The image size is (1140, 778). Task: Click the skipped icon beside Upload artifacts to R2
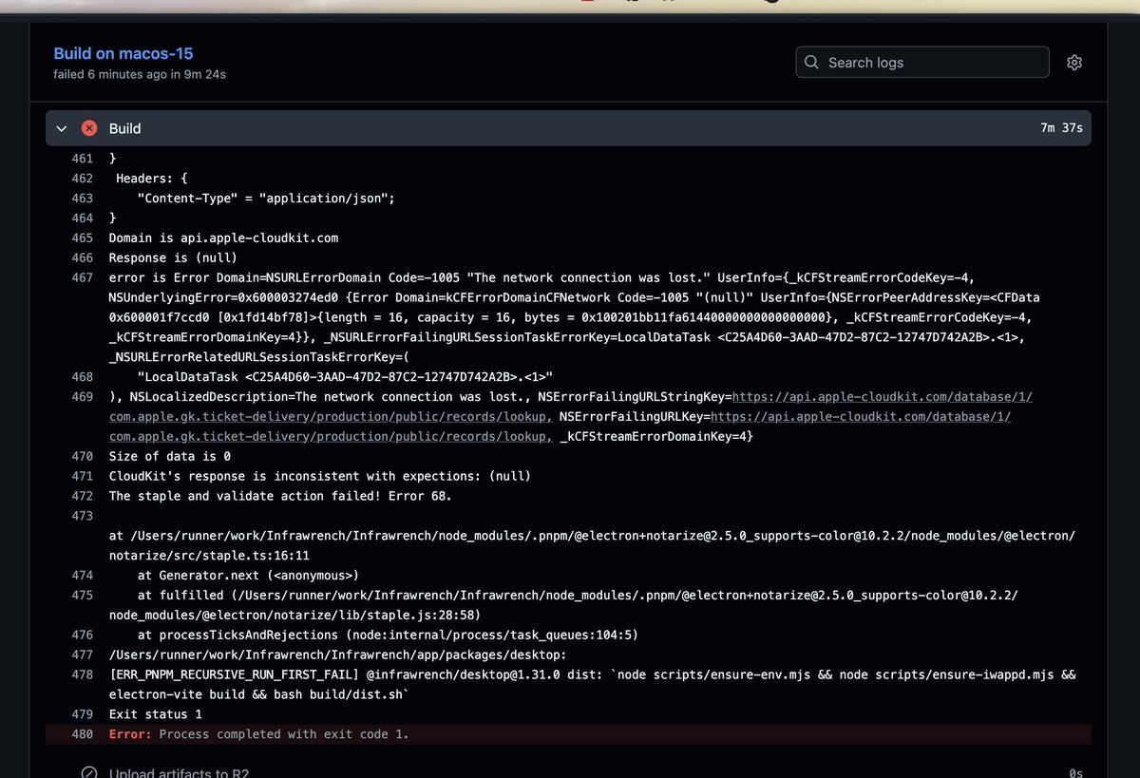coord(89,773)
